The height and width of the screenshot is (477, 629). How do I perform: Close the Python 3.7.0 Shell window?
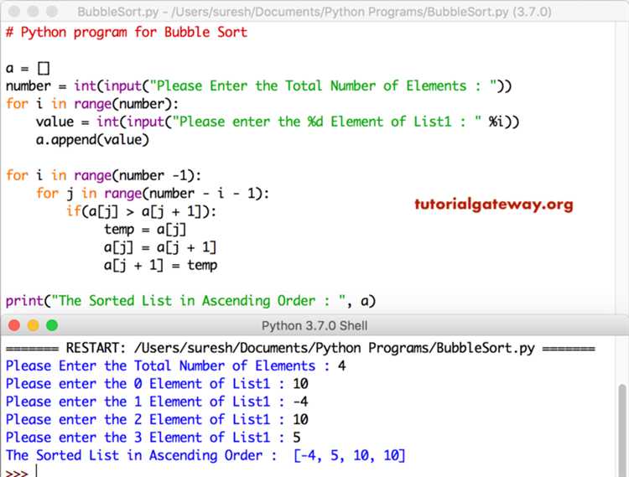(x=14, y=325)
